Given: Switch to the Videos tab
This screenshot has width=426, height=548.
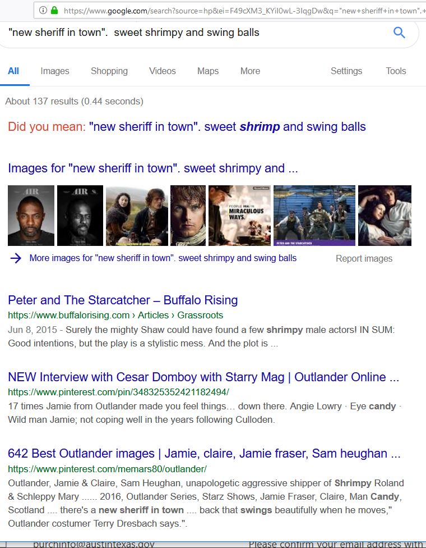Looking at the screenshot, I should click(x=162, y=71).
